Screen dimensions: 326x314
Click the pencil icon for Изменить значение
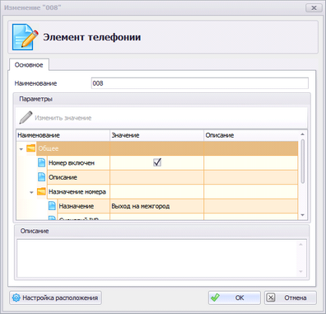click(x=26, y=118)
